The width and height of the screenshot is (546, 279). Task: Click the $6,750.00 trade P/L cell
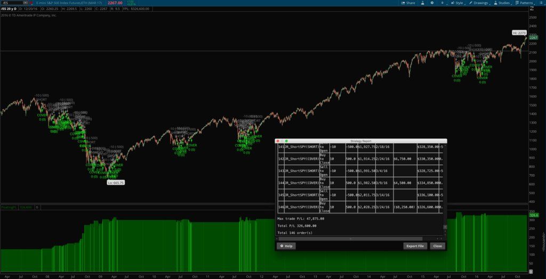point(404,159)
